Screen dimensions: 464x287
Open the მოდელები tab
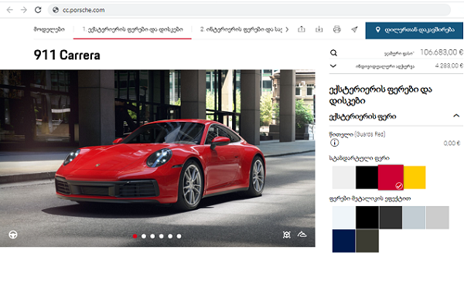tap(49, 29)
